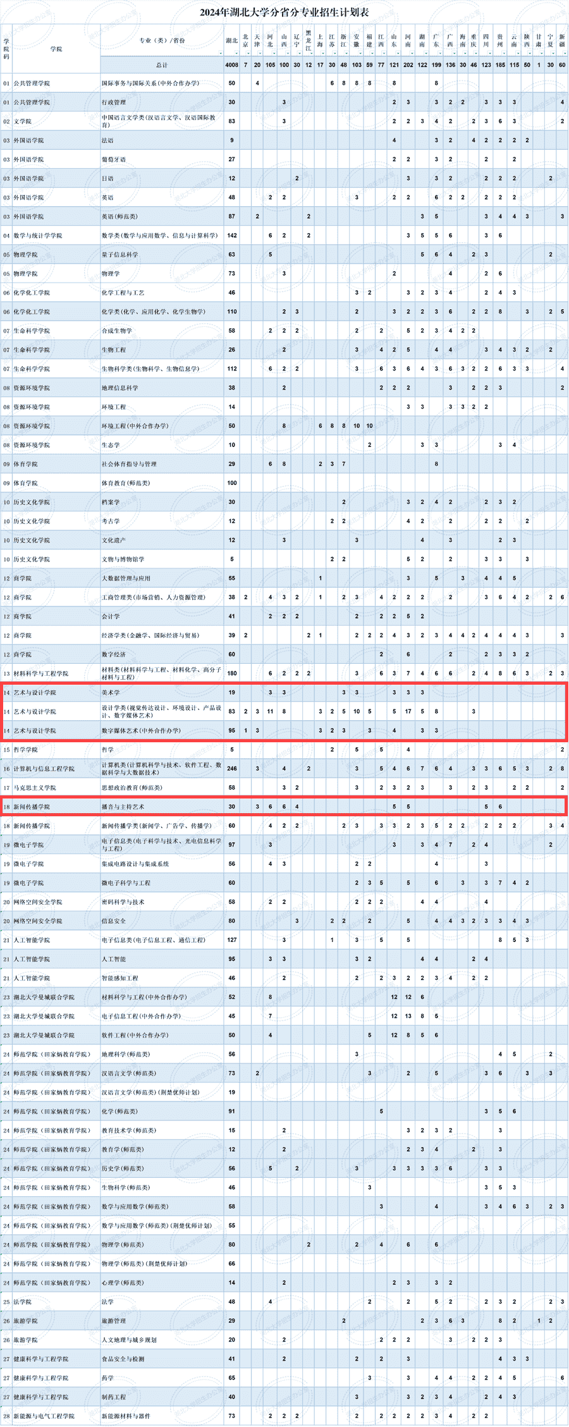Select the 食品安全与检测 major cell

(162, 1359)
